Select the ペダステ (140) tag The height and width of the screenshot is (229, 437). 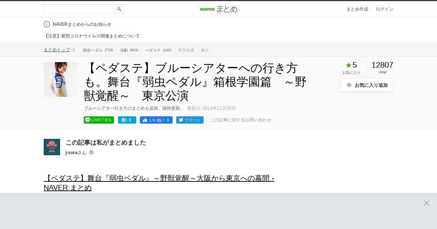158,50
